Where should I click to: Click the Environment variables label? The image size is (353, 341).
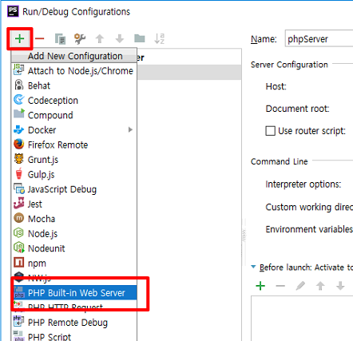[x=309, y=229]
